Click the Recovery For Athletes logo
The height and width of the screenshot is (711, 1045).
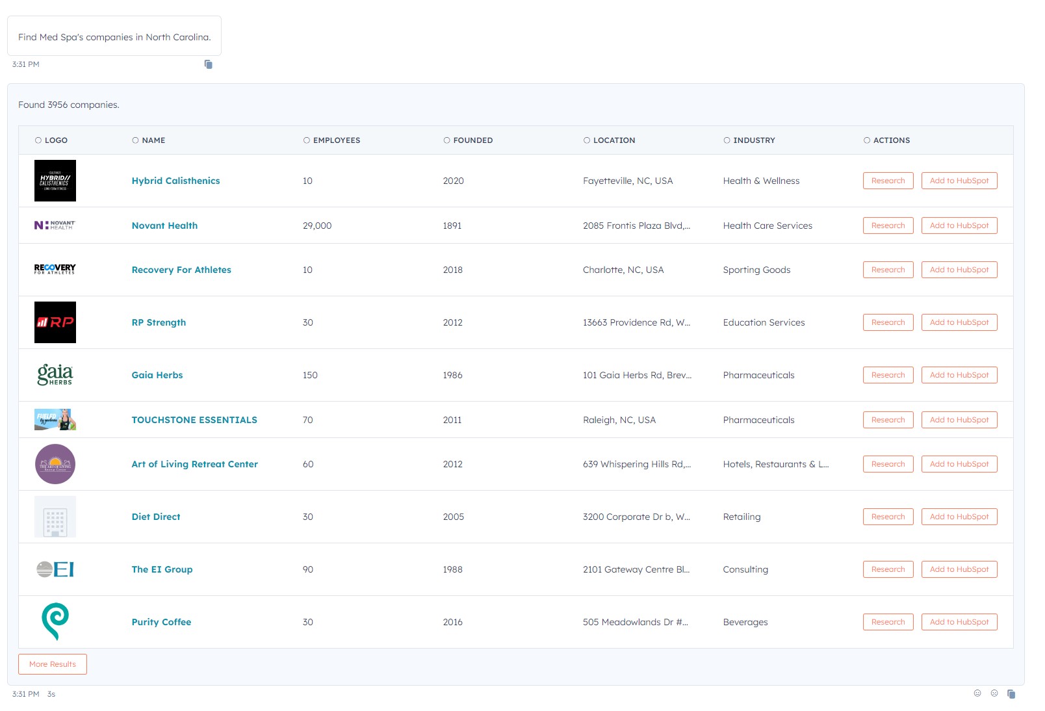pyautogui.click(x=55, y=270)
